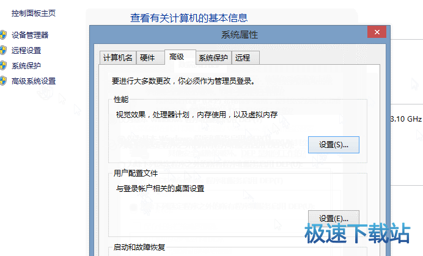Click 系统属性 dialog title
This screenshot has width=423, height=256.
(x=240, y=35)
